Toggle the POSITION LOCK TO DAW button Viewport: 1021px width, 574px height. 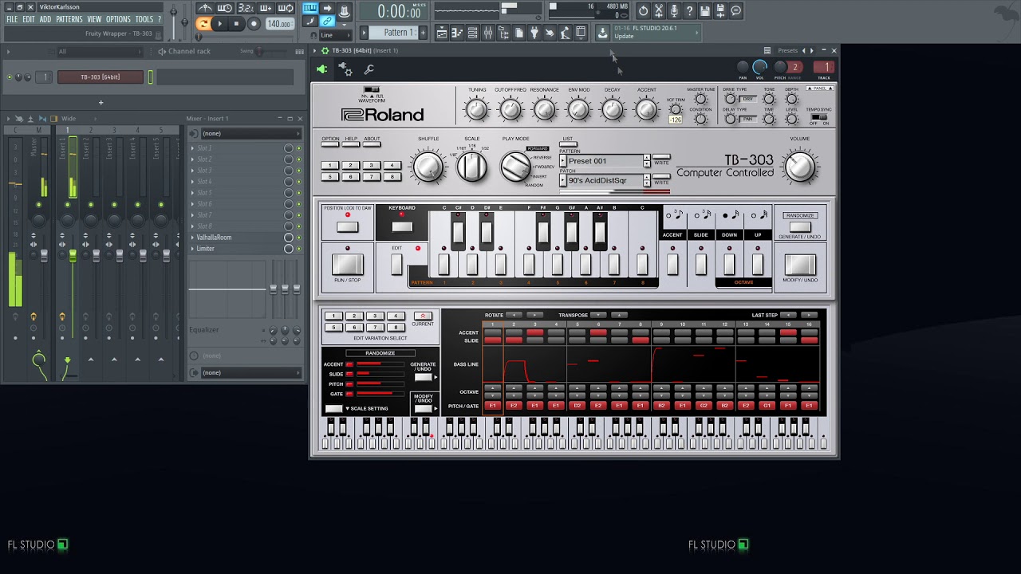347,227
